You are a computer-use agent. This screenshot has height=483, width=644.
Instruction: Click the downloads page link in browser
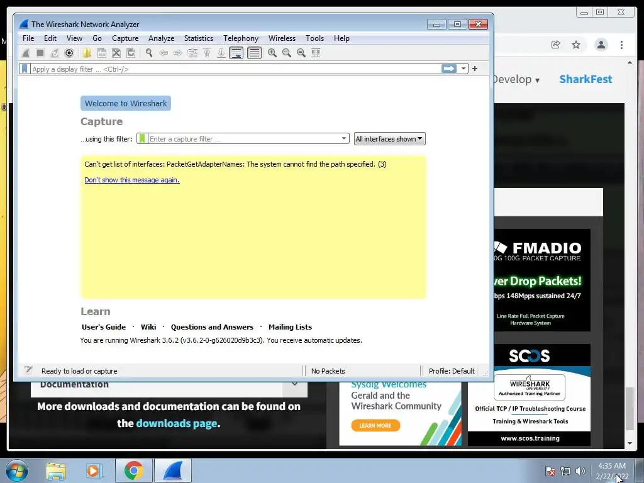click(176, 423)
